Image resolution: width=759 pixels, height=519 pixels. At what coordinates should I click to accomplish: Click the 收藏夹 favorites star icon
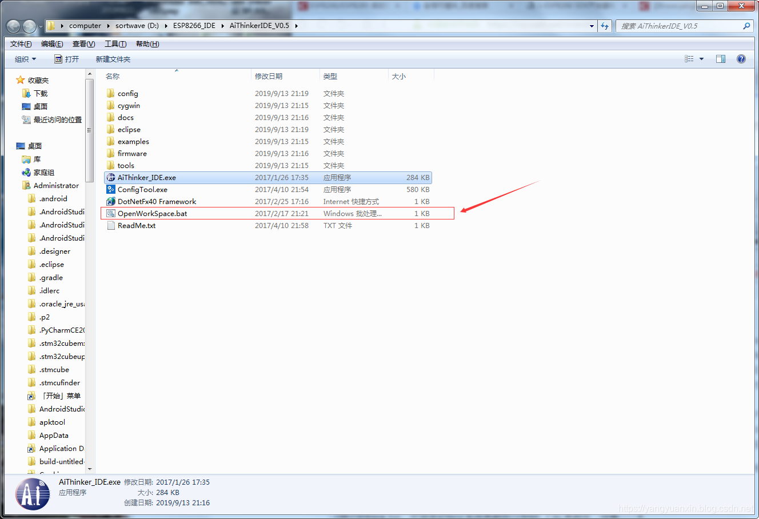pos(21,80)
